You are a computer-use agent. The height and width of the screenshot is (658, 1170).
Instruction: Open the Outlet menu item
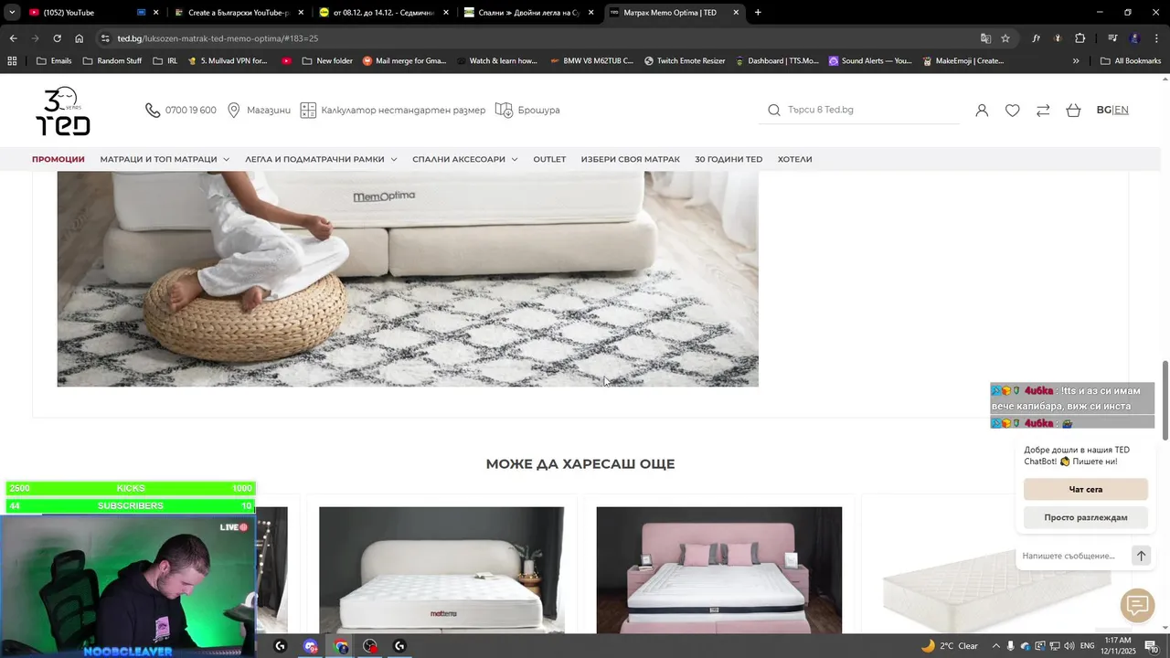[x=549, y=159]
